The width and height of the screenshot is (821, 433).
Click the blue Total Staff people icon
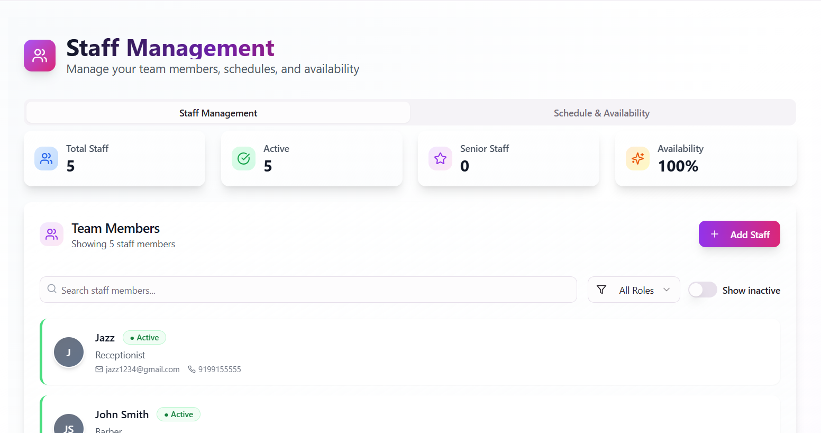pos(47,158)
